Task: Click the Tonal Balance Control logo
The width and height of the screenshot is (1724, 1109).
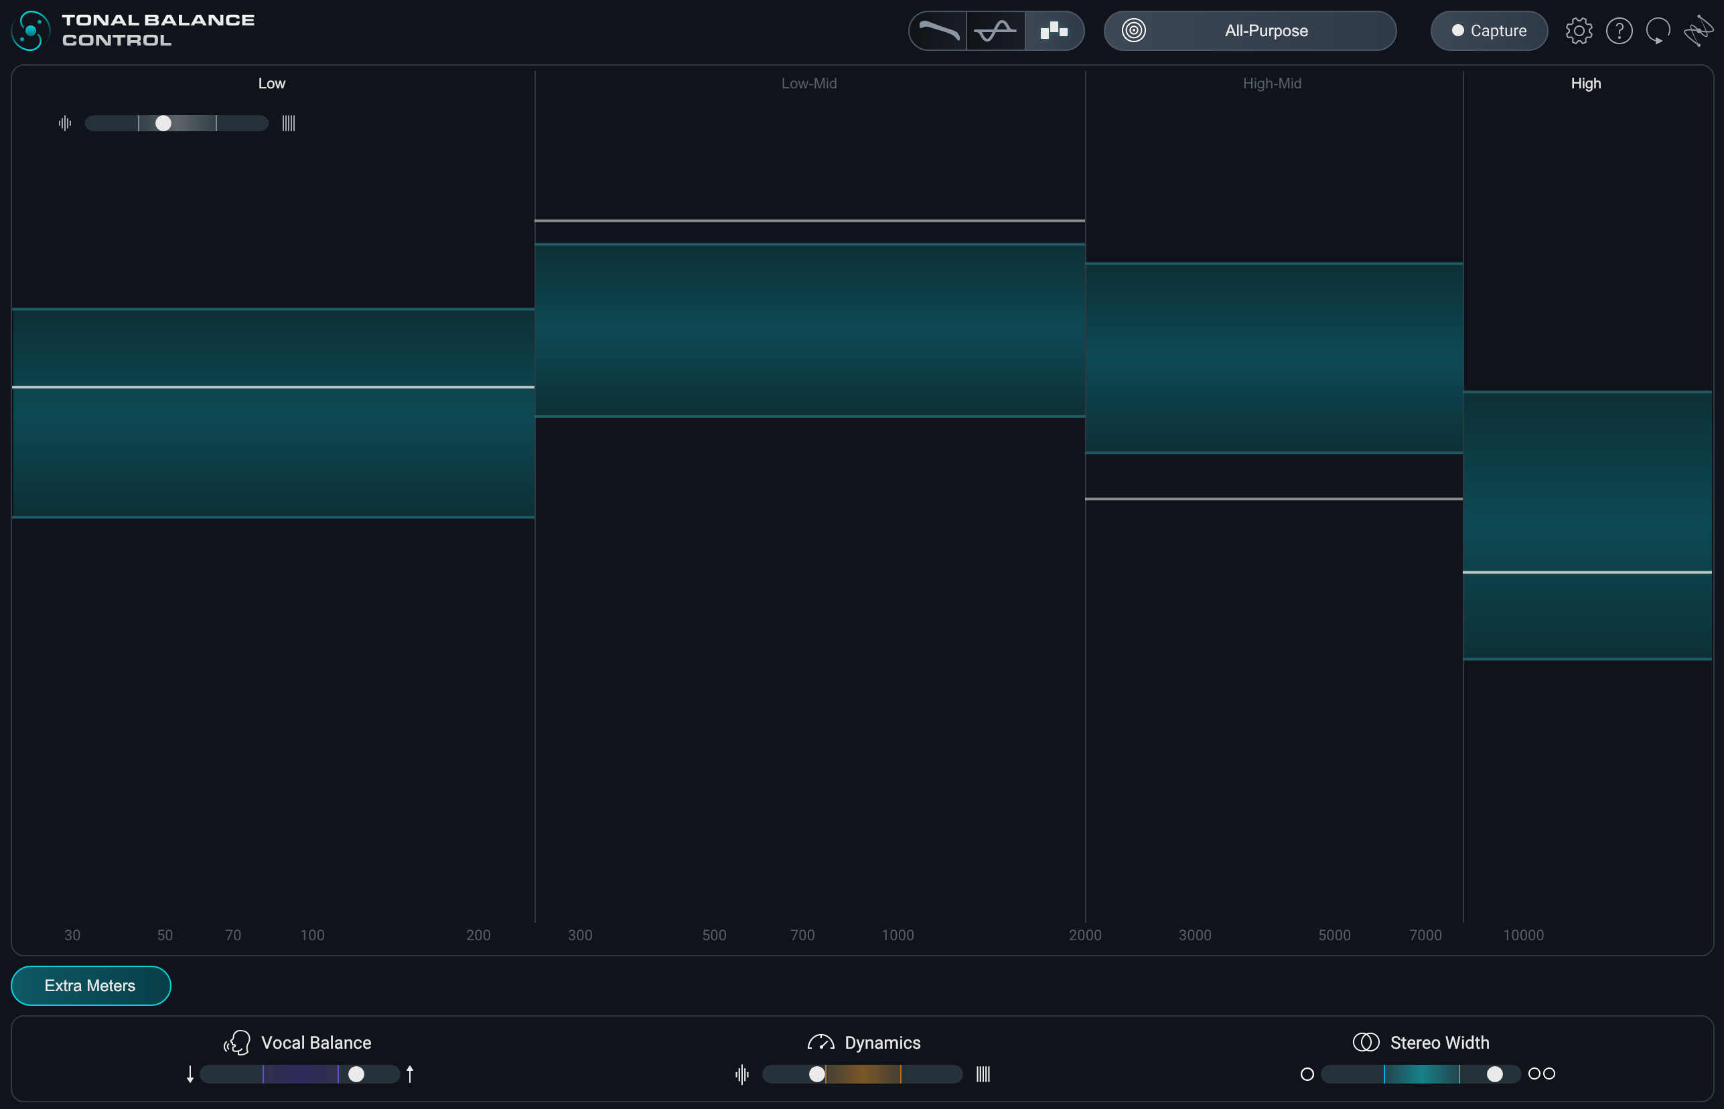Action: point(31,31)
